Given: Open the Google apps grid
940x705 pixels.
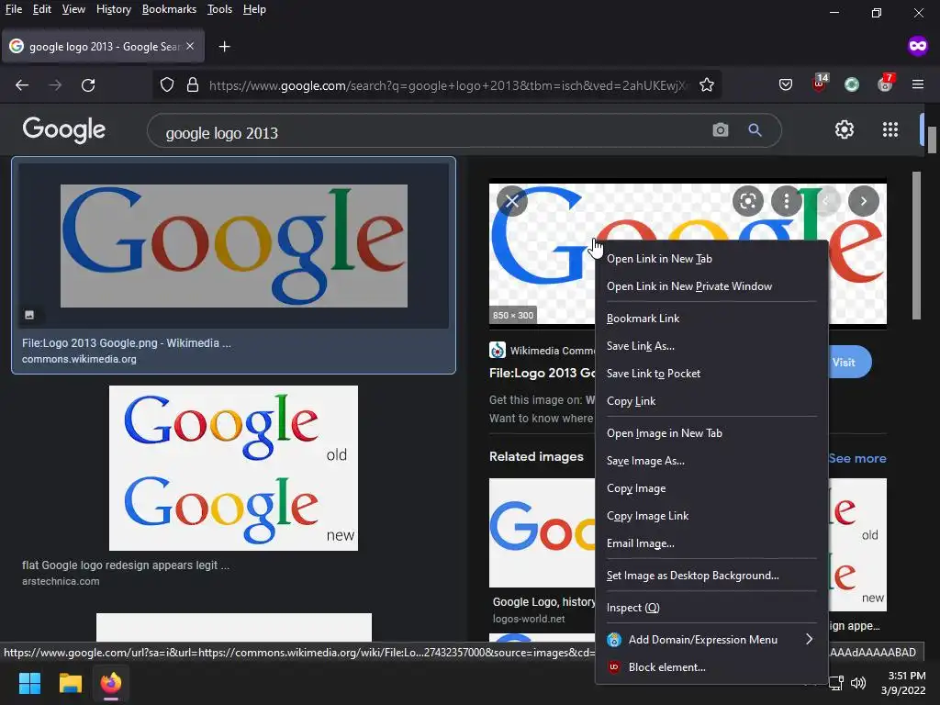Looking at the screenshot, I should tap(890, 129).
